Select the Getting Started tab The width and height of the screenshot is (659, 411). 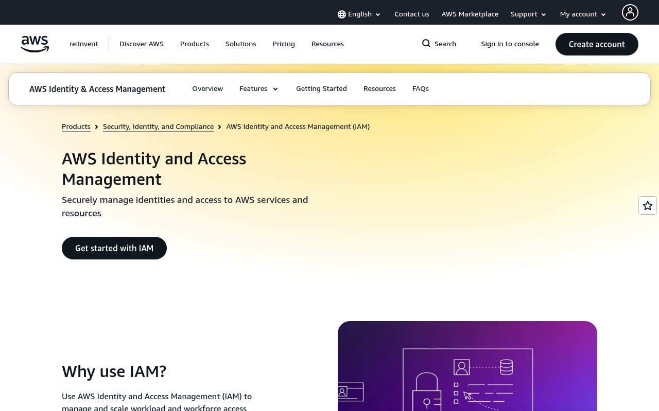pos(321,89)
